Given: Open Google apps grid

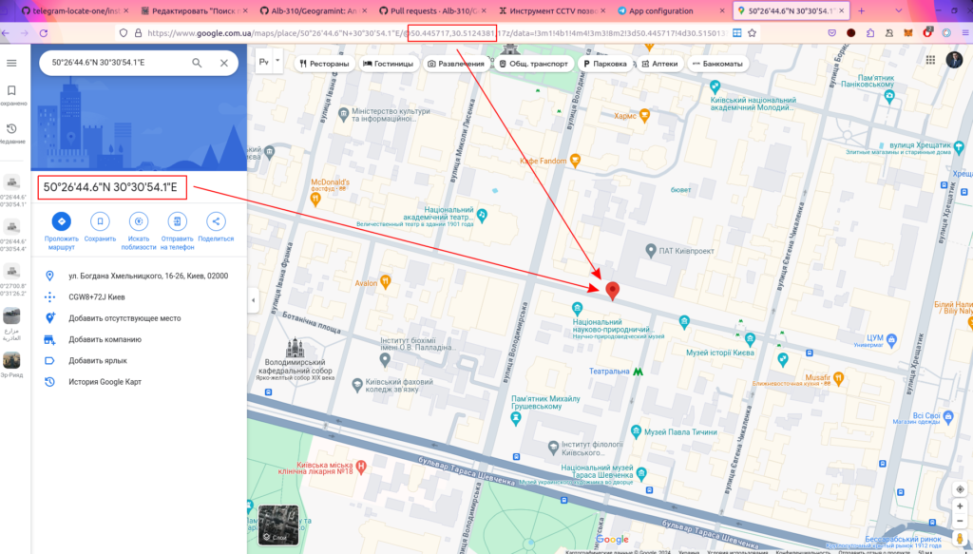Looking at the screenshot, I should coord(930,60).
